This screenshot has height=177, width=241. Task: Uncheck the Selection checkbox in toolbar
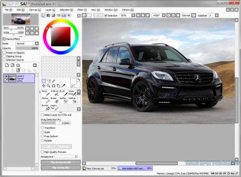pyautogui.click(x=106, y=15)
